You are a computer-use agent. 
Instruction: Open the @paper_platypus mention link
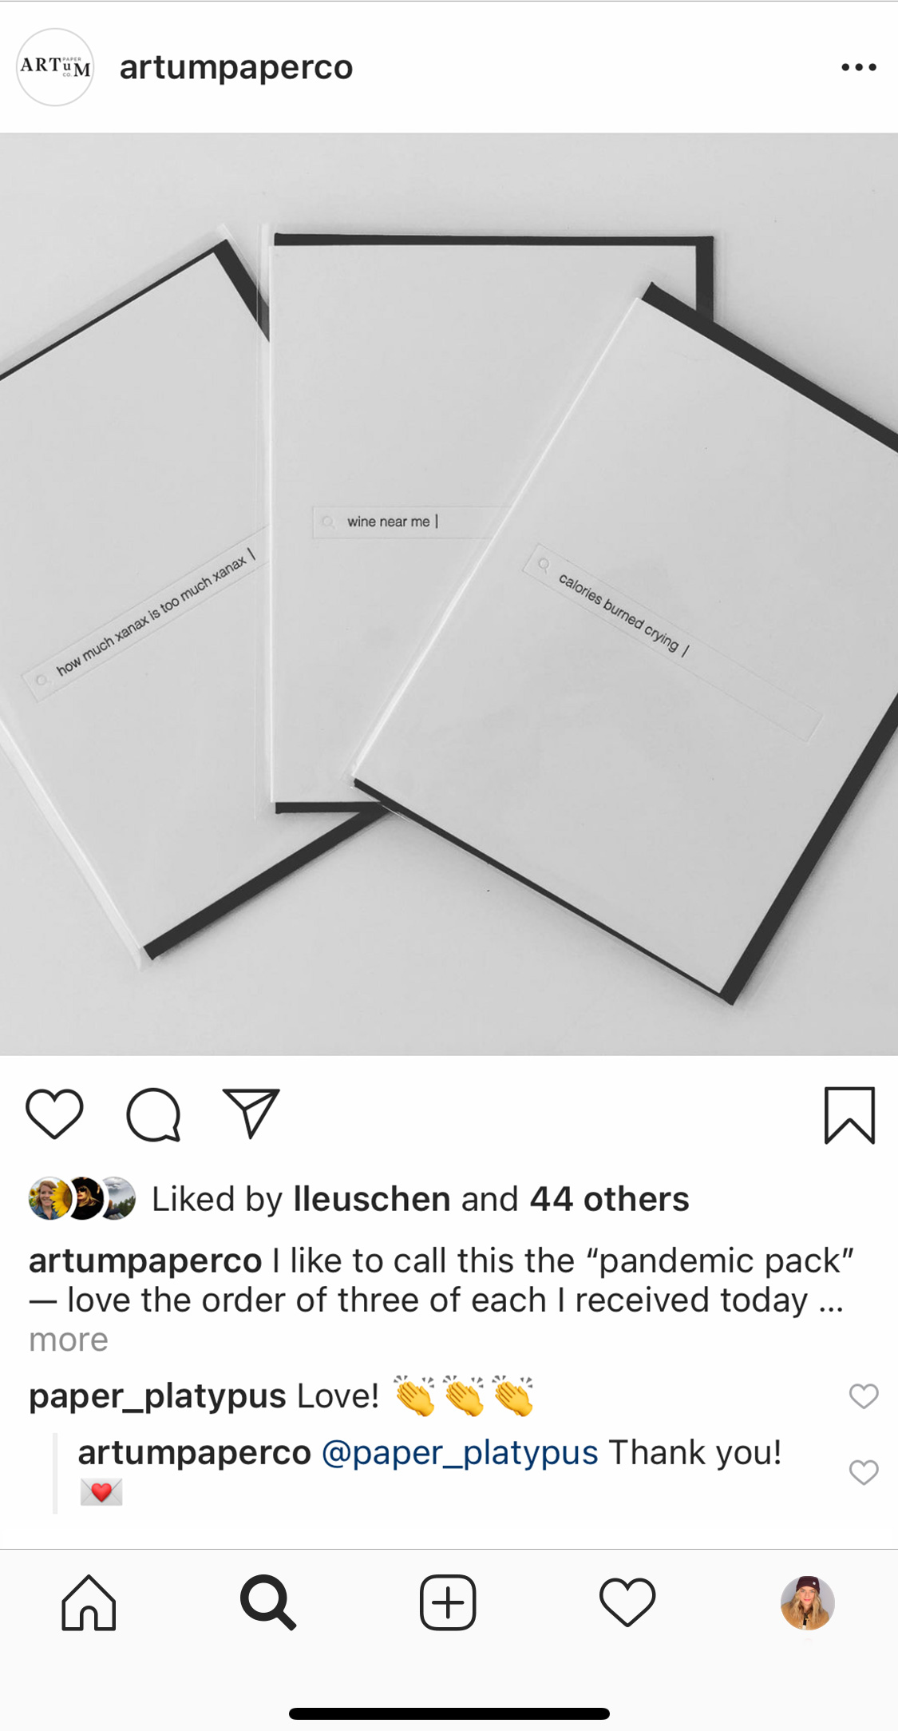click(x=460, y=1452)
